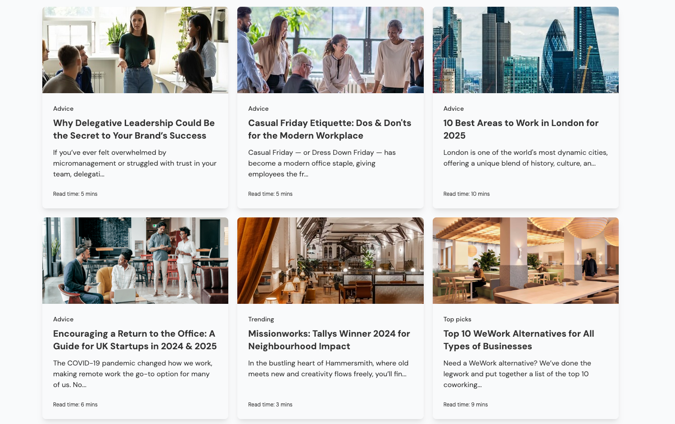Open the Delegative Leadership article thumbnail
Screen dimensions: 675x424
tap(135, 50)
